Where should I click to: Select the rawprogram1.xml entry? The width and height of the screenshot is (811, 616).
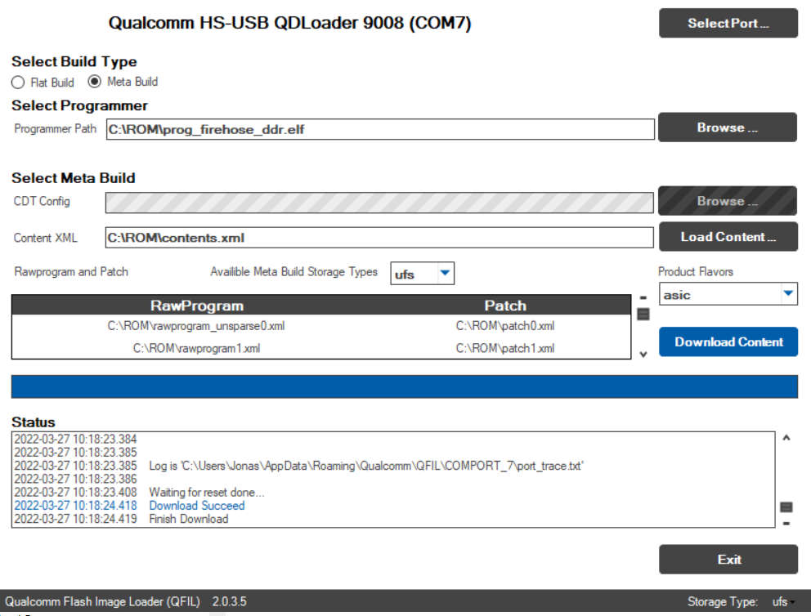tap(196, 348)
